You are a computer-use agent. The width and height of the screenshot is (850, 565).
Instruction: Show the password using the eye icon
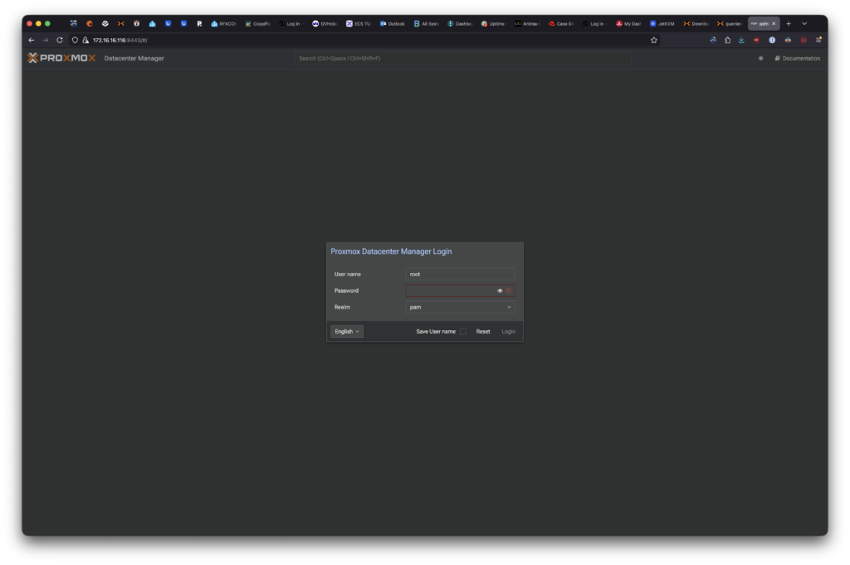[500, 290]
